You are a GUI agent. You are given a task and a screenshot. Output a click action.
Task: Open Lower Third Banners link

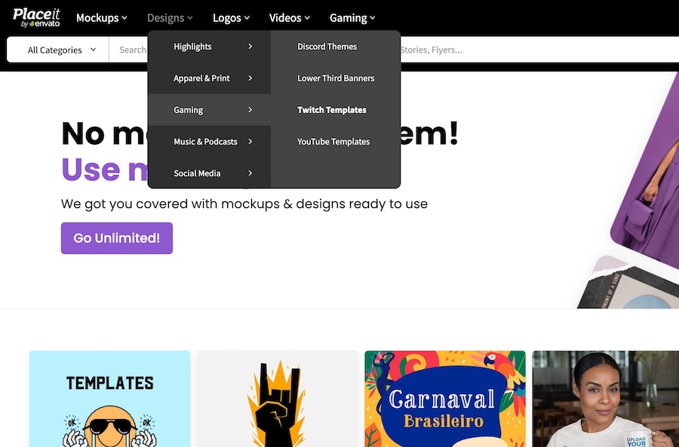pyautogui.click(x=336, y=78)
